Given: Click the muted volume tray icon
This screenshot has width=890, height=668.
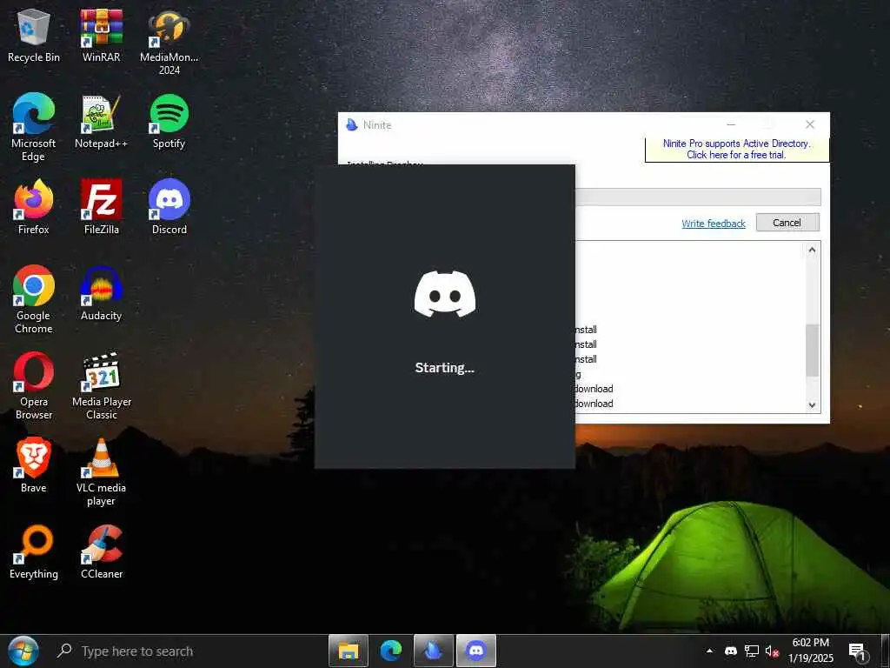Looking at the screenshot, I should pos(772,651).
